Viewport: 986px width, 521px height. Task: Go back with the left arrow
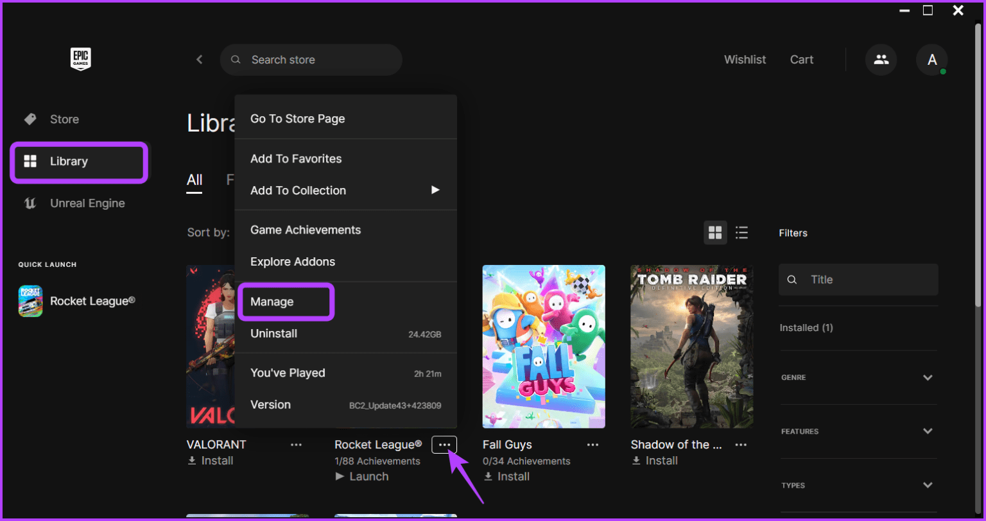tap(200, 60)
